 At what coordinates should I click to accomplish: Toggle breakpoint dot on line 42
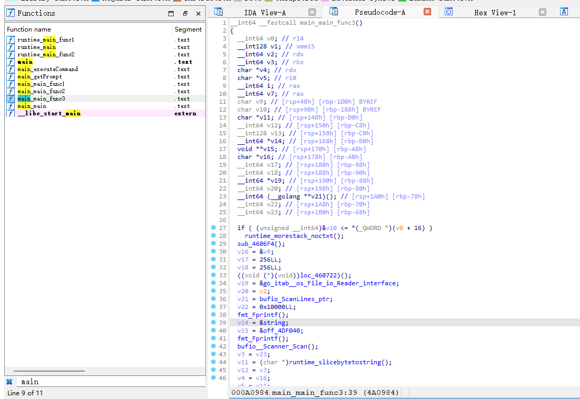(213, 346)
